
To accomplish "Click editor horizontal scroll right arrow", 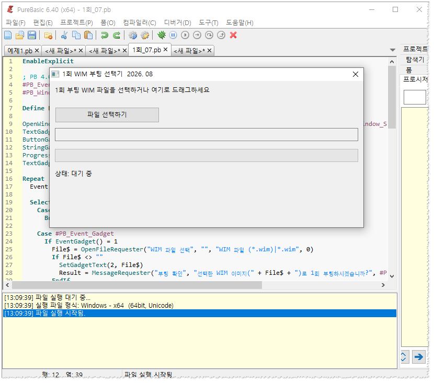I will pos(383,285).
